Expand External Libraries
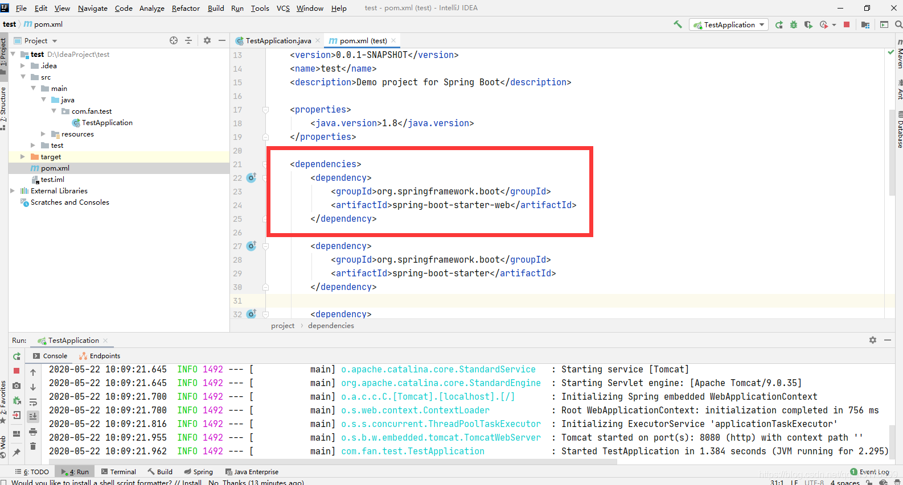903x485 pixels. pyautogui.click(x=13, y=190)
